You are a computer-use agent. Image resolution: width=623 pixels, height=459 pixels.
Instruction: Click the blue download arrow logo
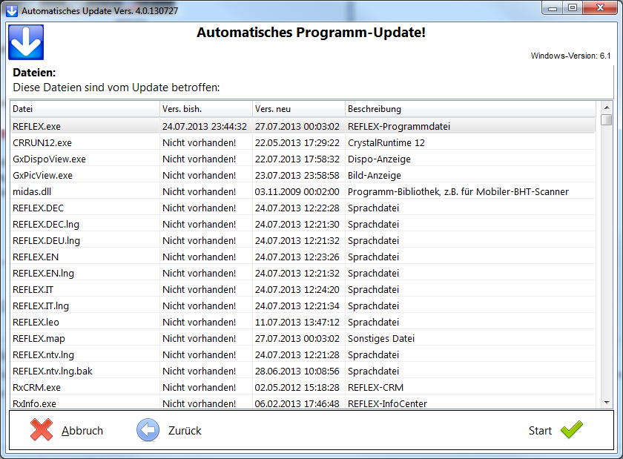coord(26,42)
